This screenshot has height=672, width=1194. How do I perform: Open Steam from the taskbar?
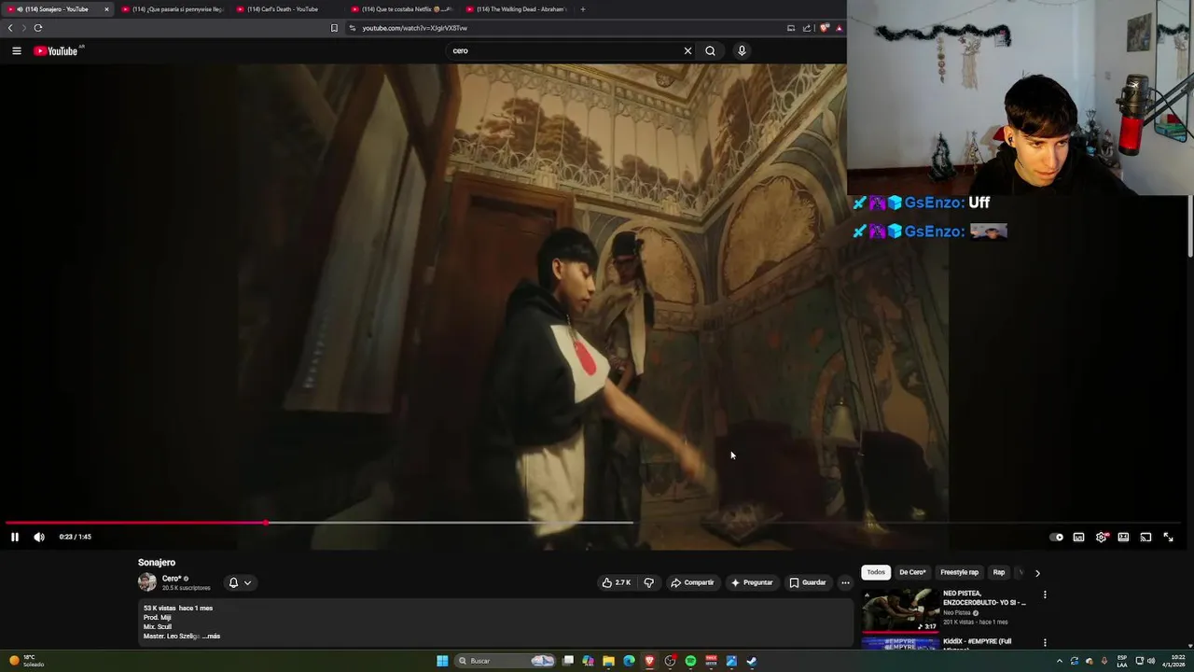point(752,661)
